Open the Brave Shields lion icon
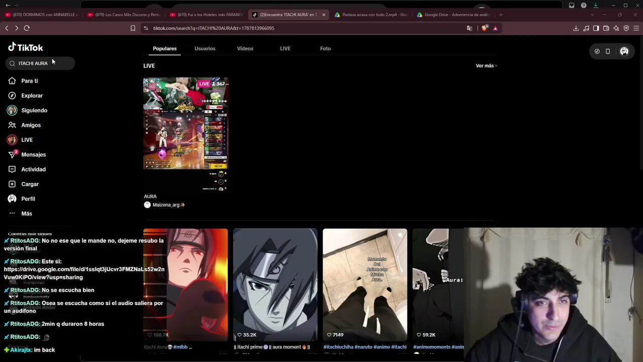Viewport: 643px width, 362px height. pos(484,28)
